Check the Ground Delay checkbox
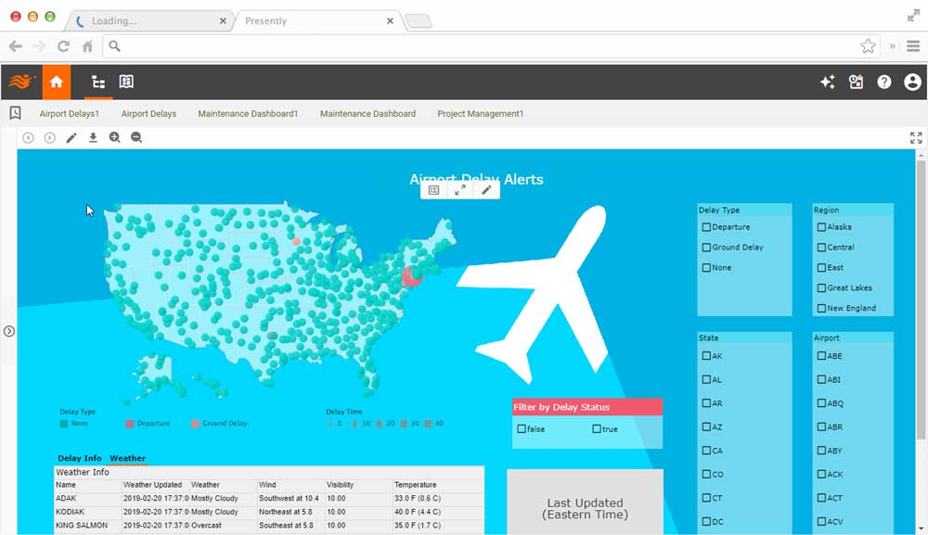928x535 pixels. 706,248
